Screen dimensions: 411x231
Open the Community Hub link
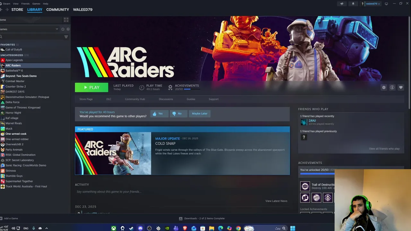click(135, 99)
